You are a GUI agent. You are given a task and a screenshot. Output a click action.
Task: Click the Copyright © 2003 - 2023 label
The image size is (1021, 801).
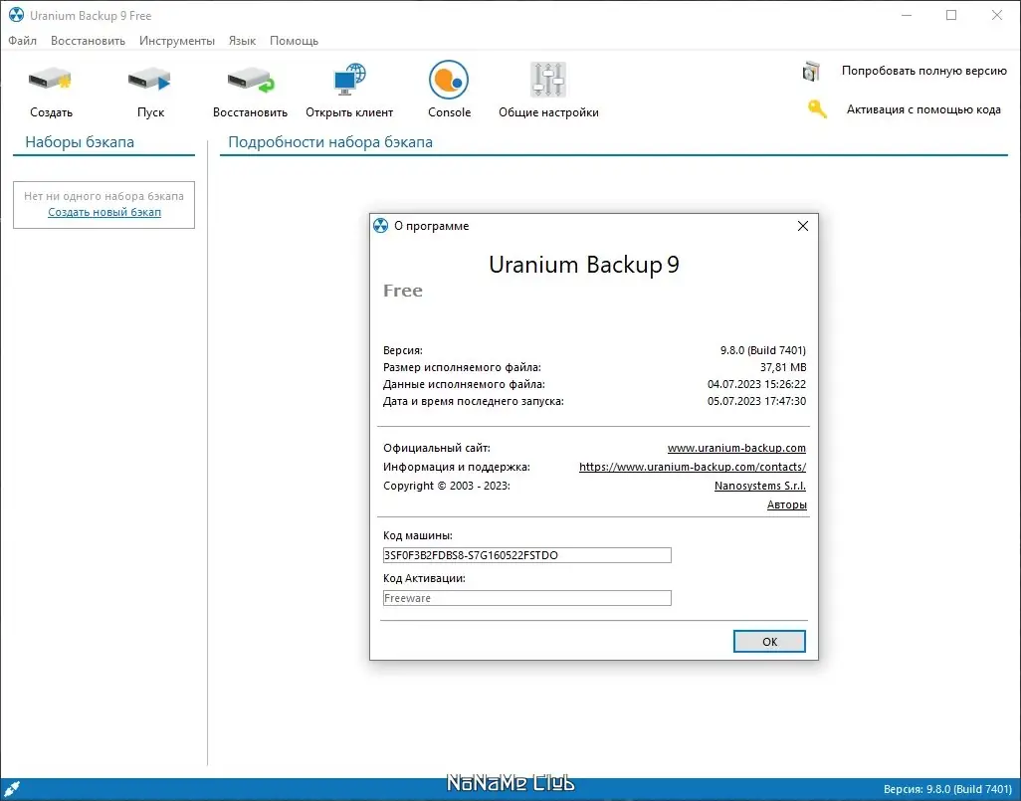coord(446,486)
